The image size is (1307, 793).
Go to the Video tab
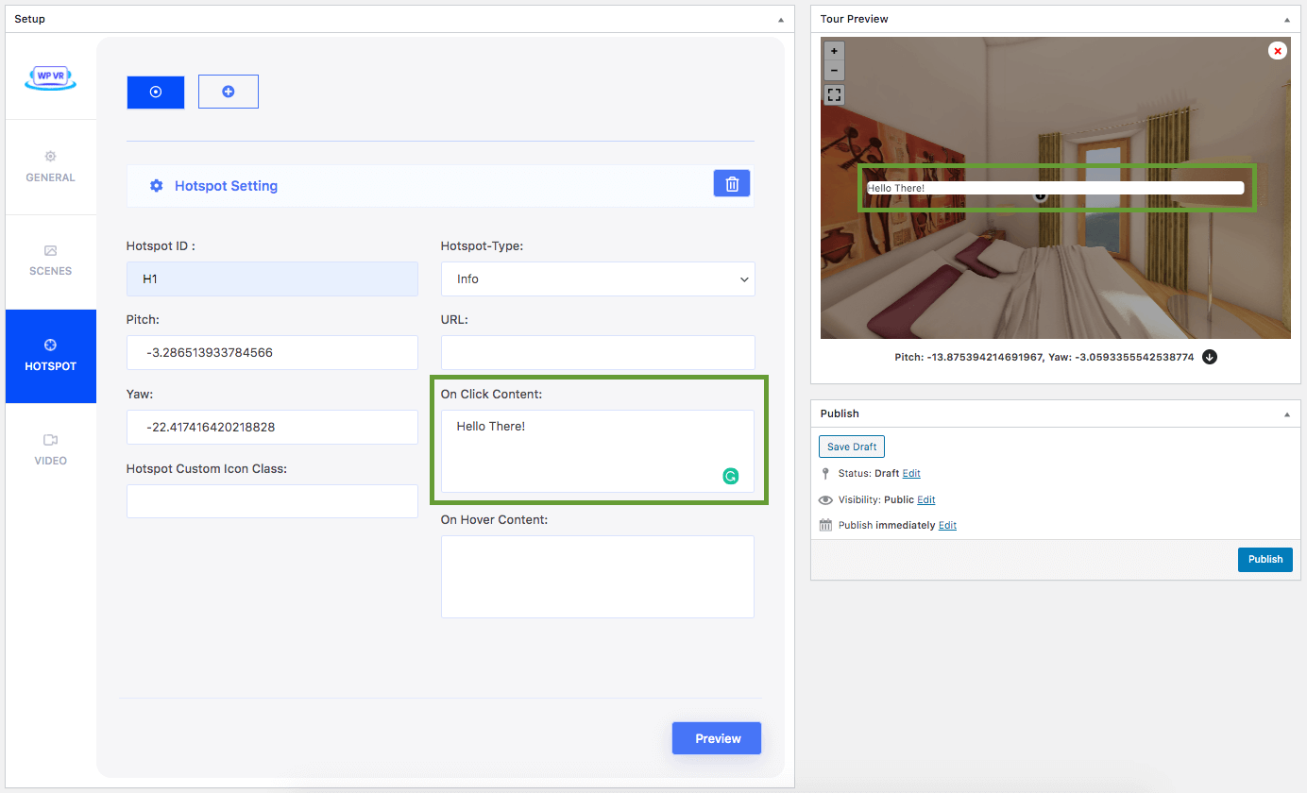pyautogui.click(x=50, y=450)
